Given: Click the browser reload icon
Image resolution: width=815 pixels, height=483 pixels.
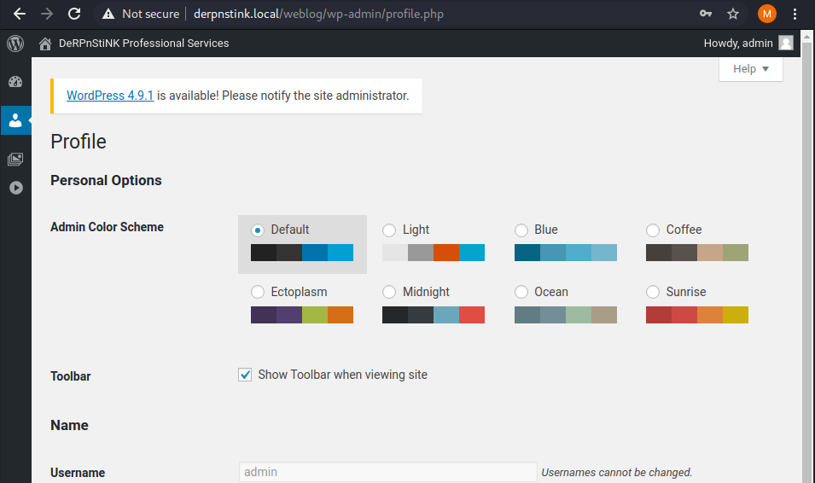Looking at the screenshot, I should (74, 14).
